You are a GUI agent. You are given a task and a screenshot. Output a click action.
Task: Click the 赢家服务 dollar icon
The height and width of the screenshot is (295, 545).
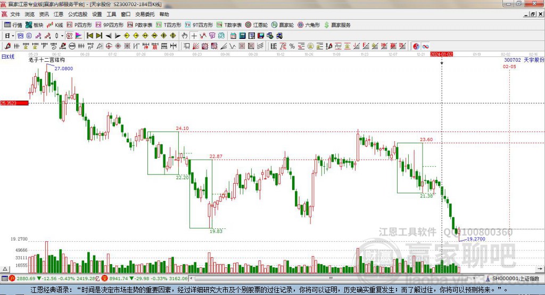coord(326,25)
